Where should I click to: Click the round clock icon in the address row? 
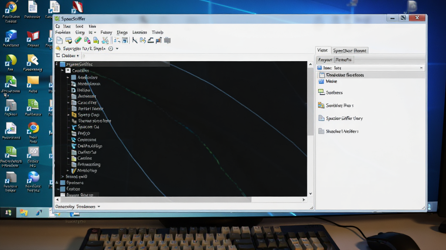[111, 49]
